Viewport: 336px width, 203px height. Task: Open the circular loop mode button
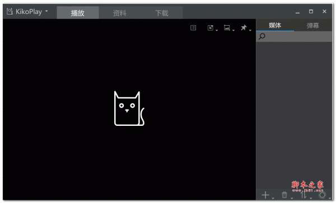[322, 195]
